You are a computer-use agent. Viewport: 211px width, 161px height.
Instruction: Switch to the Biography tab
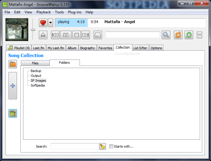[x=87, y=48]
